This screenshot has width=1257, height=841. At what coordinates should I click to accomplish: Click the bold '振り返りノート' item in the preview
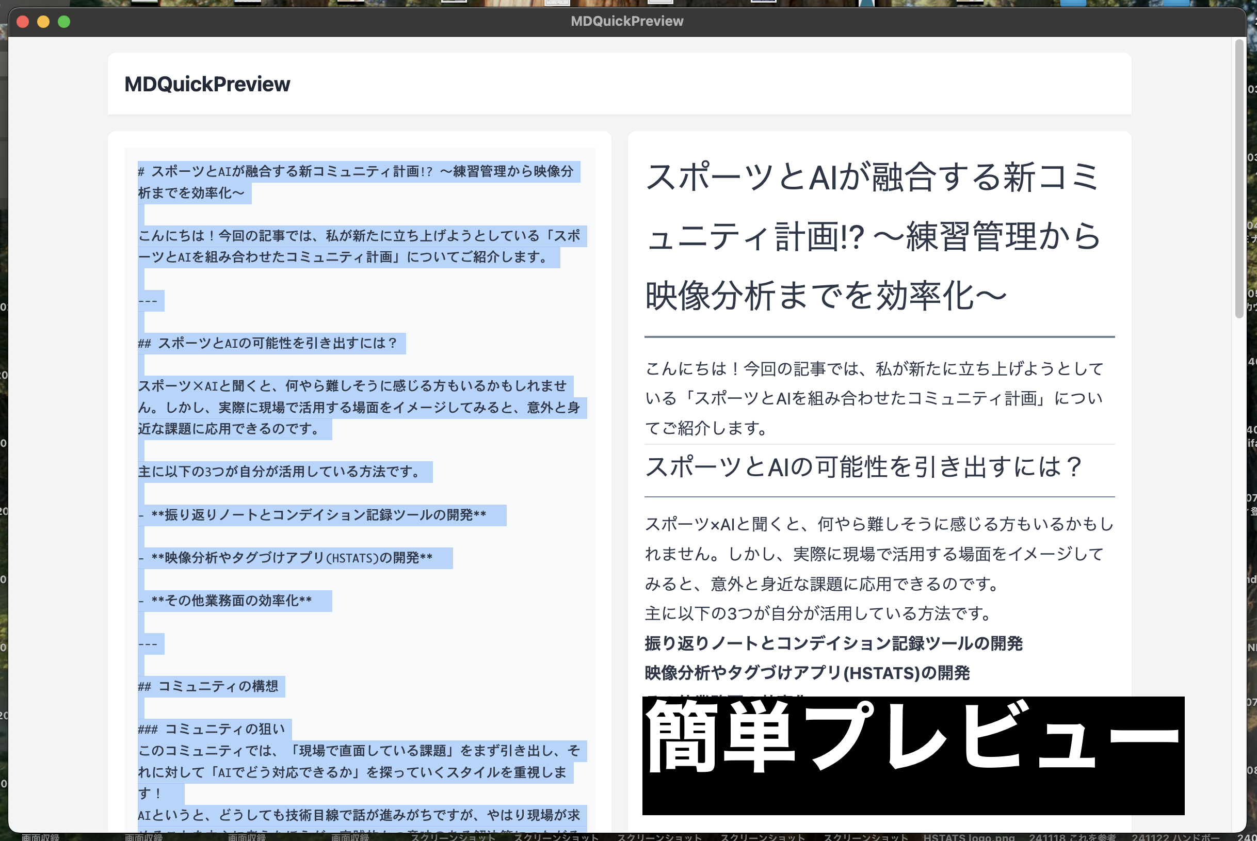(833, 643)
